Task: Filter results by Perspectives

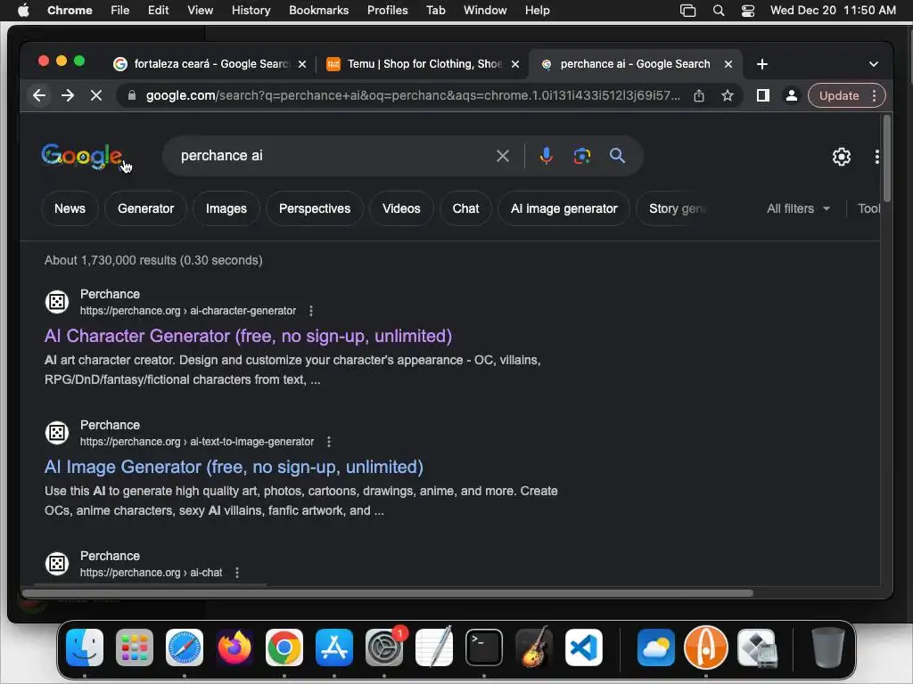Action: (315, 208)
